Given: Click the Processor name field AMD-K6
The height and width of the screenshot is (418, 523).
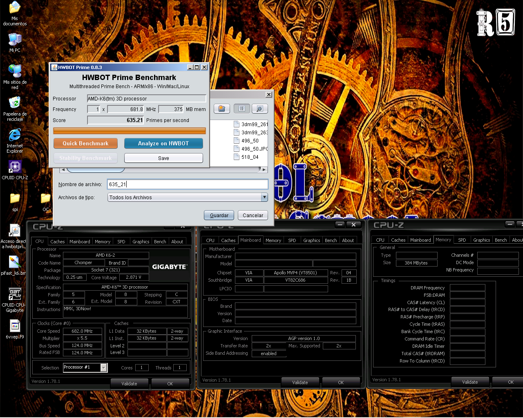Looking at the screenshot, I should coord(147,98).
